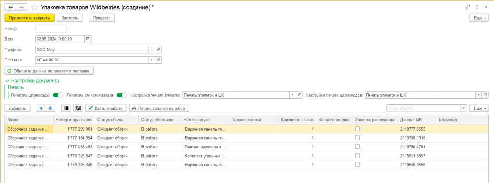Add document to favorites with star icon
494x183 pixels.
coord(35,7)
